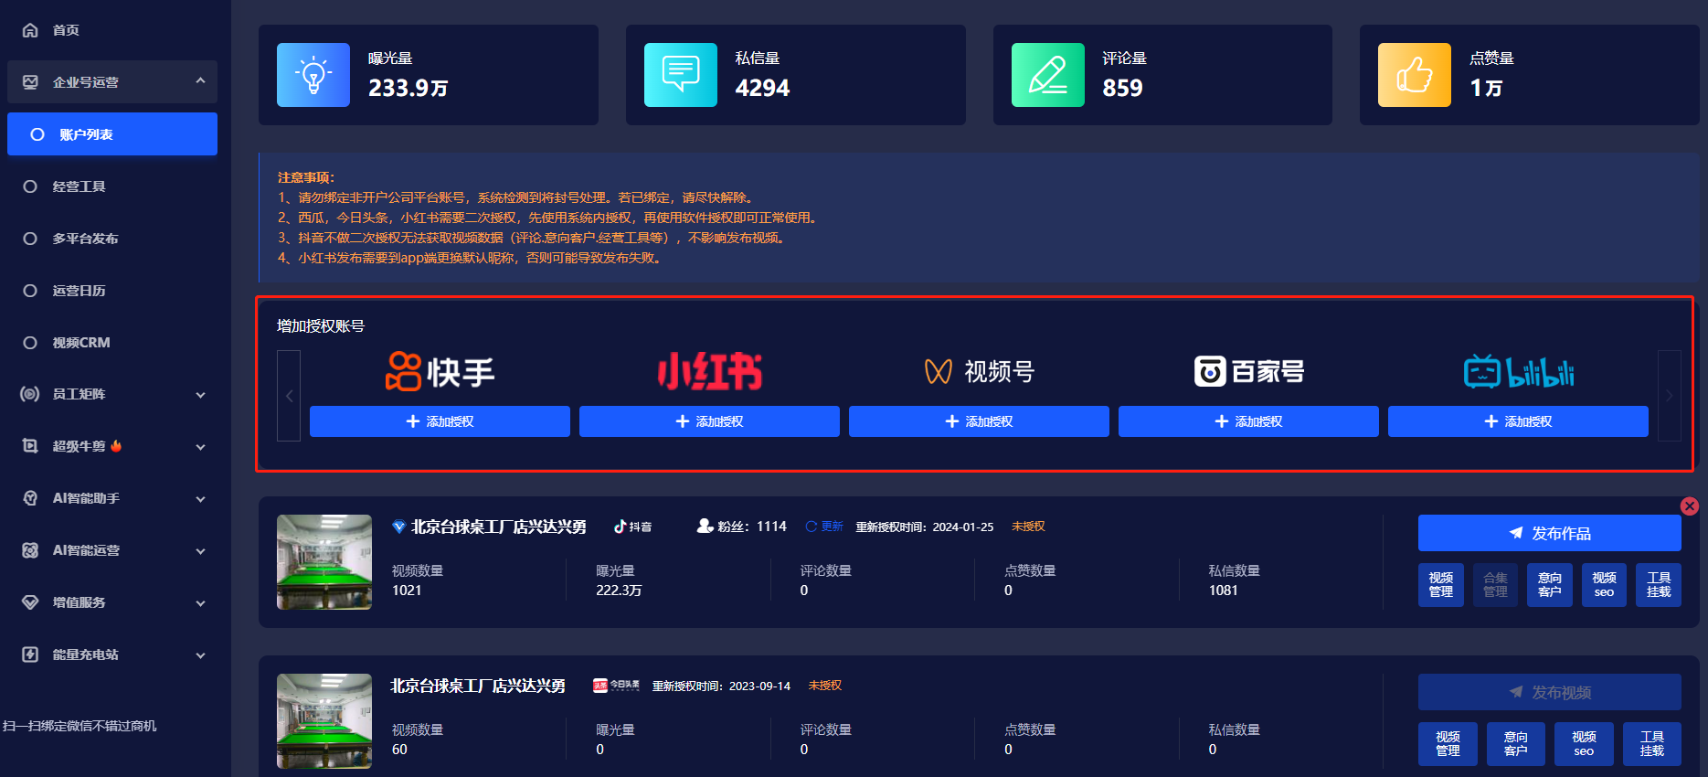Click the 能量充电站 sidebar icon
Image resolution: width=1708 pixels, height=777 pixels.
(30, 655)
